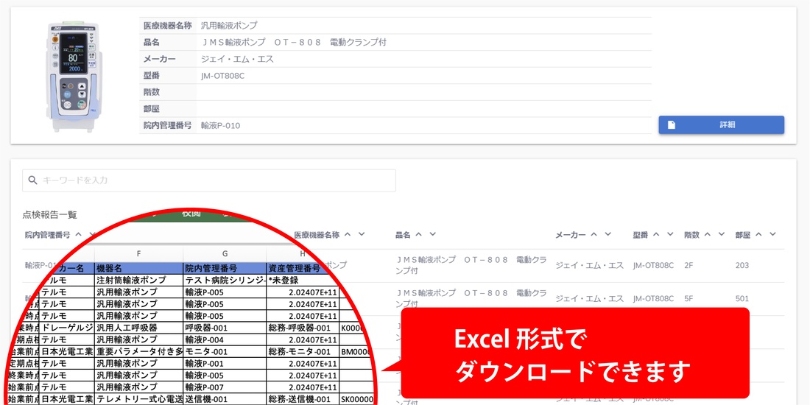This screenshot has width=810, height=405.
Task: Select the 2F floor cell in the table
Action: tap(688, 266)
